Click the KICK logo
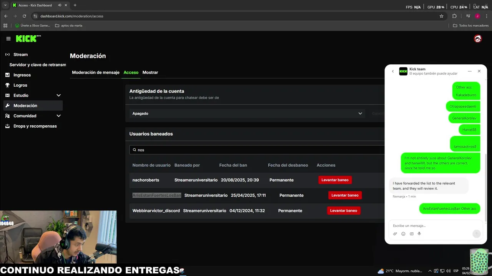492x276 pixels. (28, 38)
